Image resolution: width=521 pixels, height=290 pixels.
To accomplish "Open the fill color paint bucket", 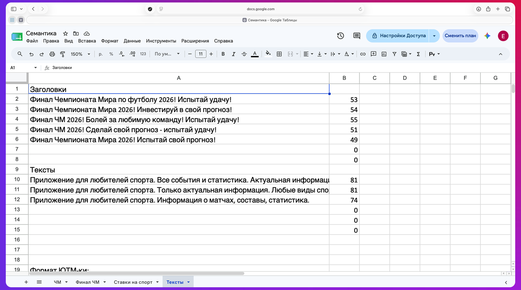I will [x=268, y=54].
